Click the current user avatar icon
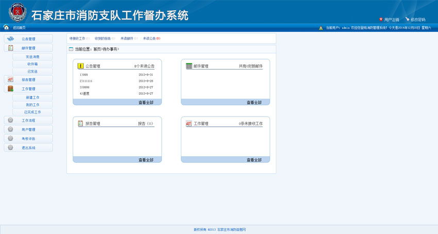The image size is (438, 234). 321,28
